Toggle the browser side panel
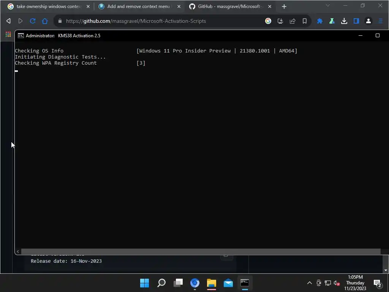Viewport: 389px width, 292px height. click(356, 21)
